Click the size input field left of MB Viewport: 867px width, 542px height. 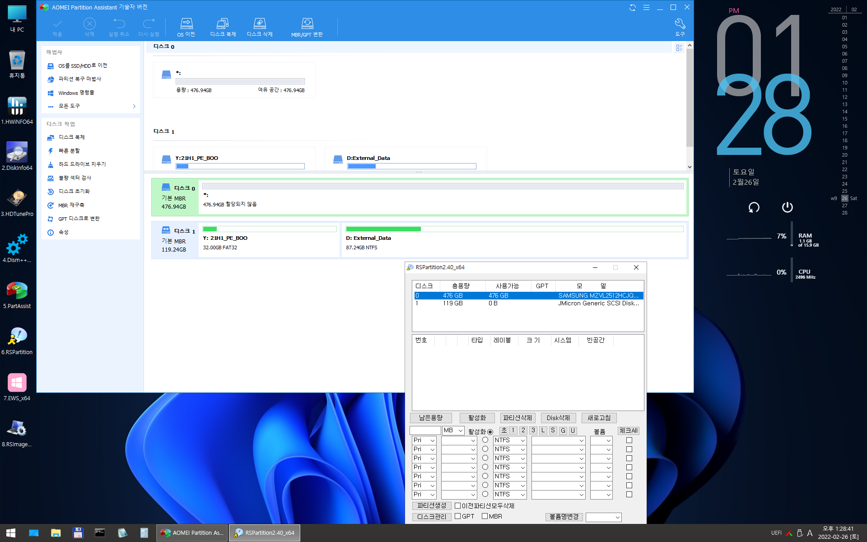tap(425, 430)
